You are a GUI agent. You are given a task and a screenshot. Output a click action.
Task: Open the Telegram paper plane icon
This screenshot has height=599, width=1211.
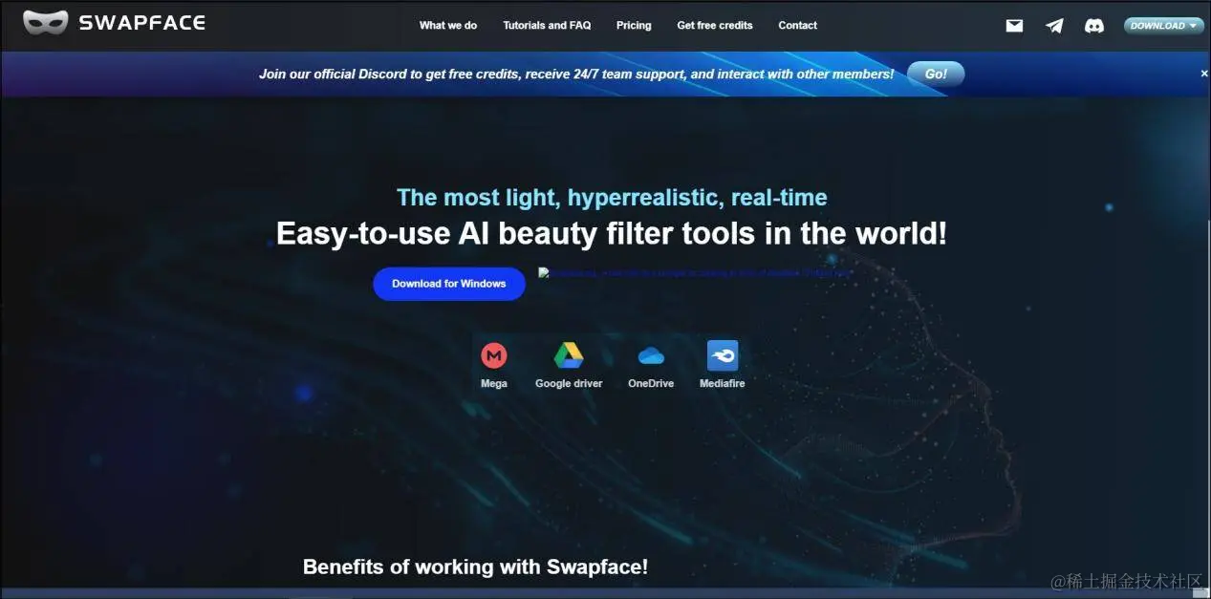click(x=1054, y=26)
